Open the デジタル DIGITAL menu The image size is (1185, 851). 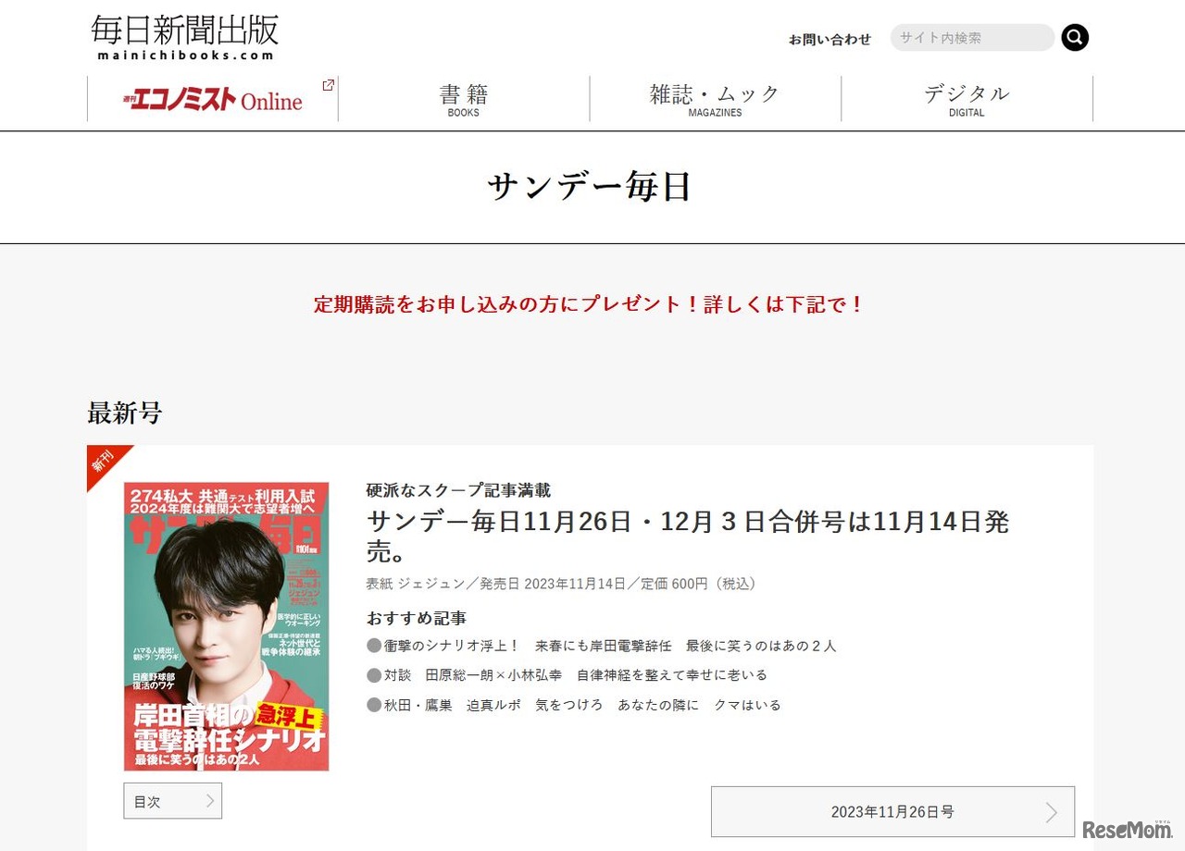tap(967, 99)
